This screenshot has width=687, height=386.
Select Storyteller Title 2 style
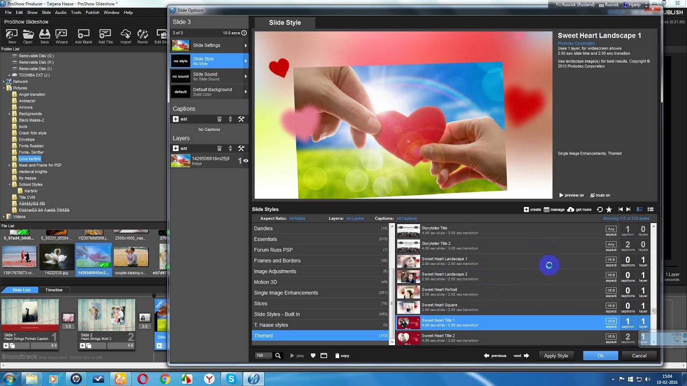(x=523, y=246)
